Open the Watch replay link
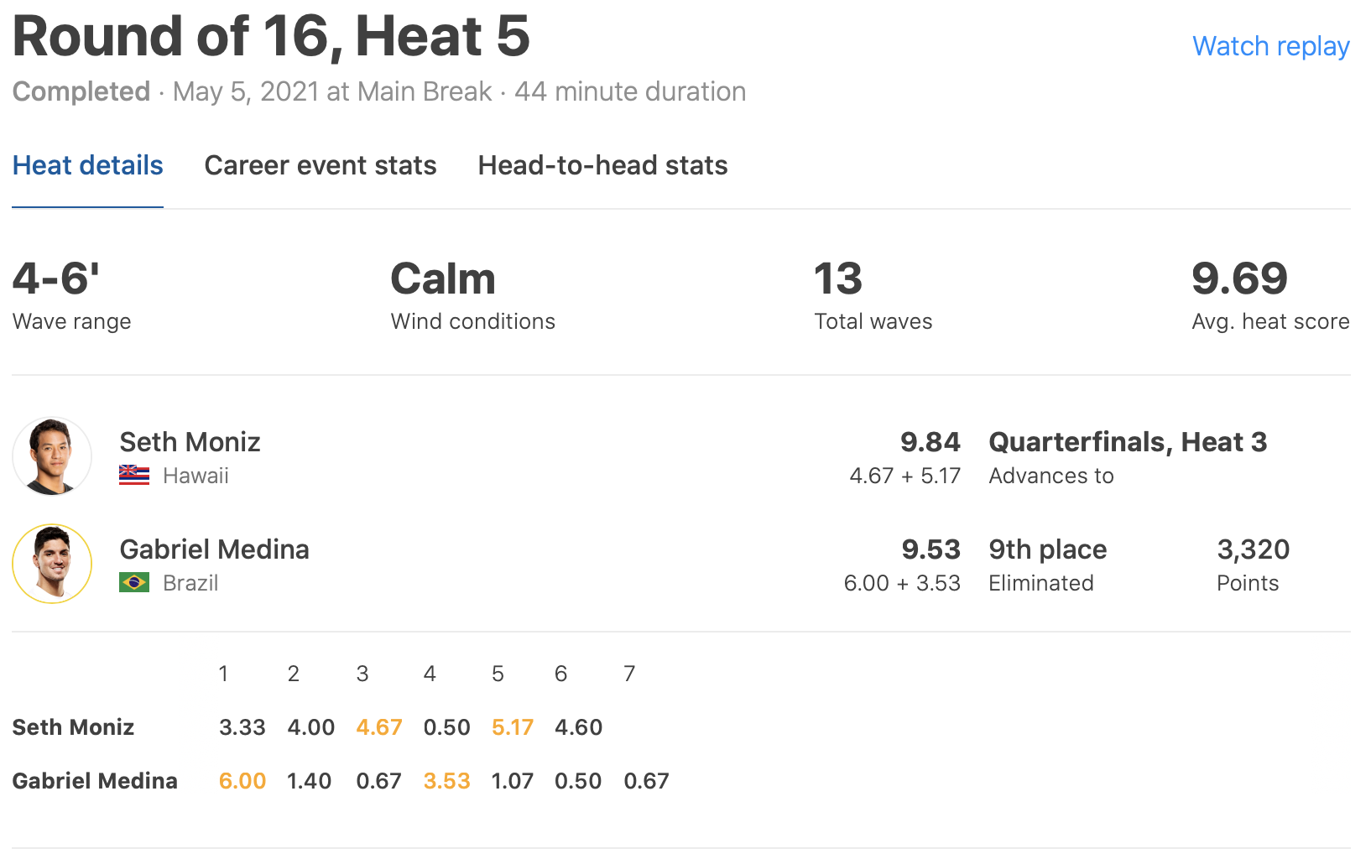Viewport: 1371px width, 859px height. pos(1270,46)
